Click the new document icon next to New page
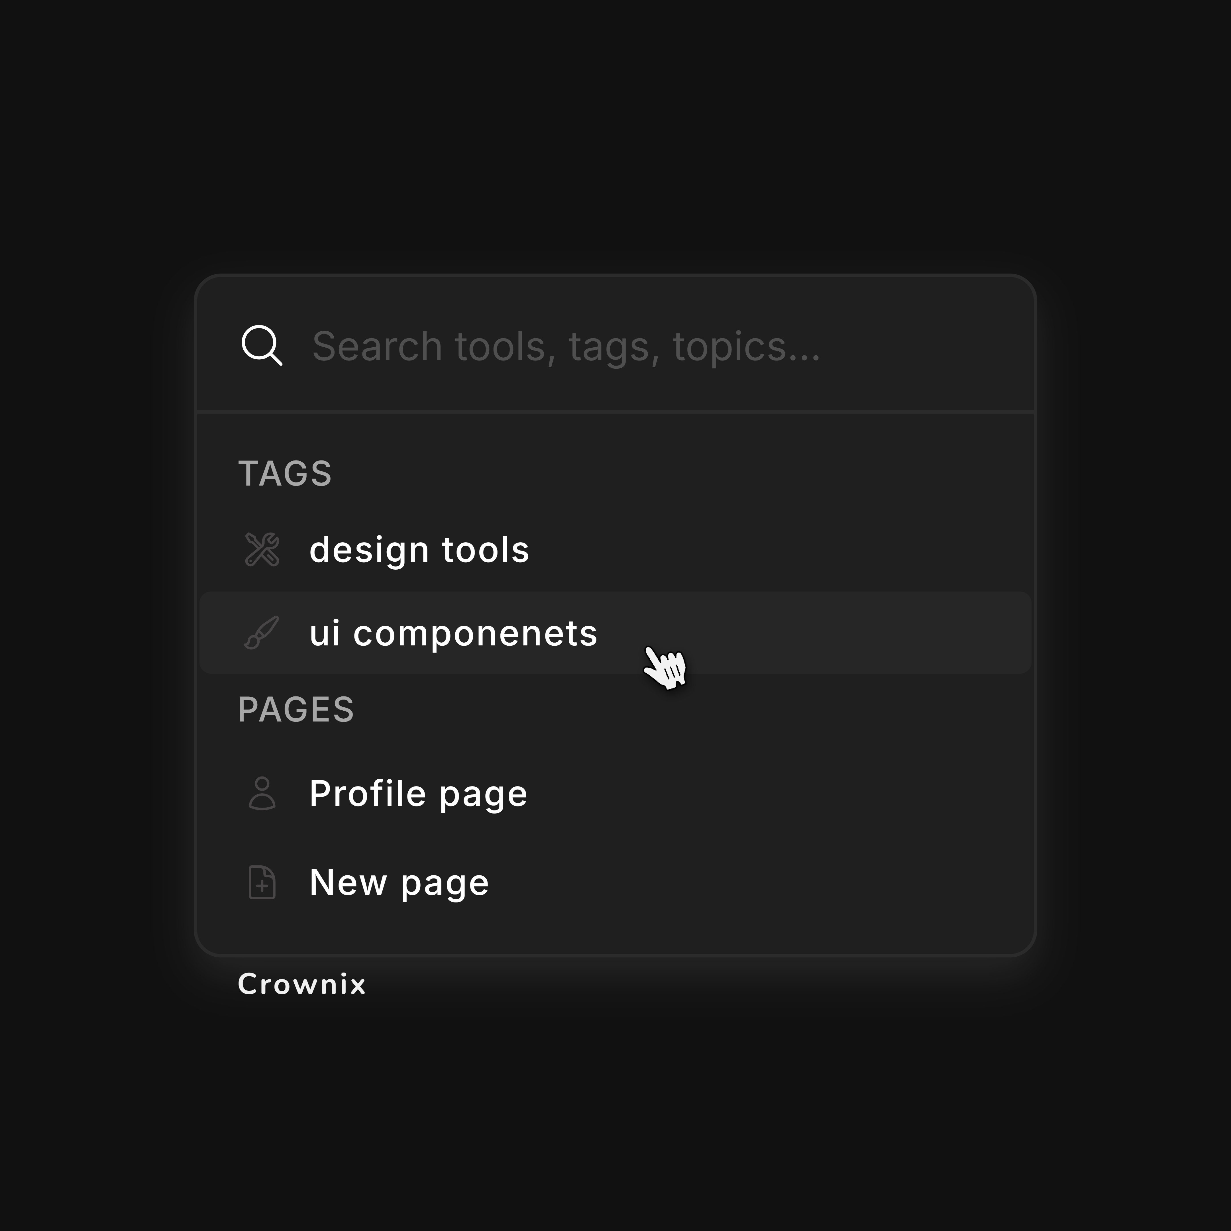Screen dimensions: 1231x1231 262,881
